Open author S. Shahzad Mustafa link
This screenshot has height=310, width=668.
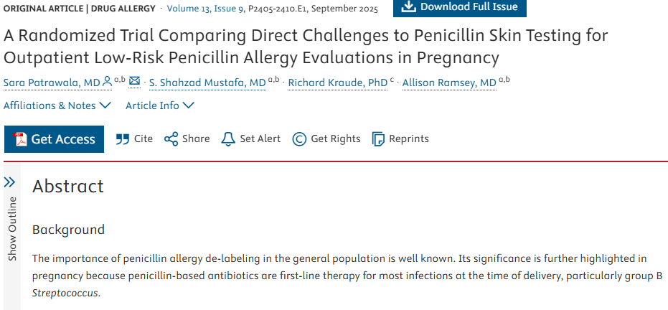207,83
